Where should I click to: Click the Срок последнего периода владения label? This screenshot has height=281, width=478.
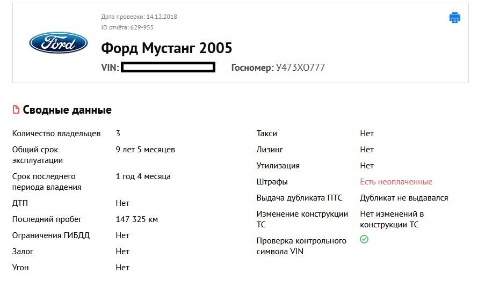click(47, 182)
